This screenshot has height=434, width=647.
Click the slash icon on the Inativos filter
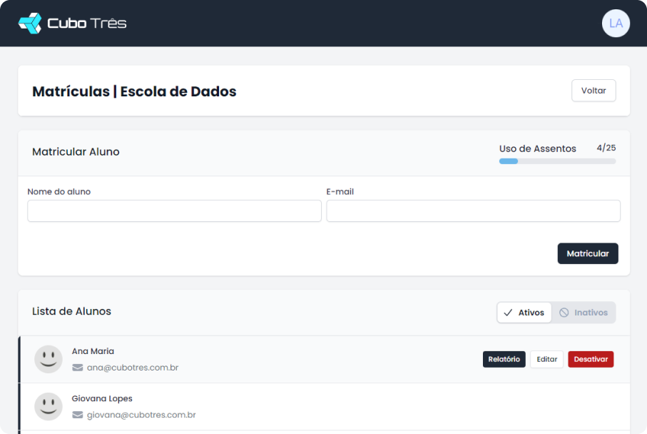click(x=564, y=312)
